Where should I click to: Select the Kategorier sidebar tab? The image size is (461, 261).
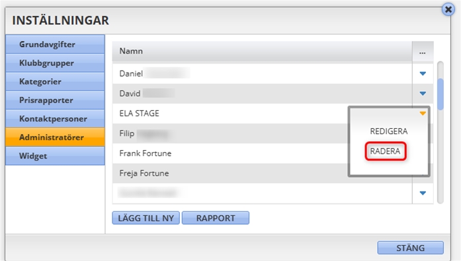pos(55,82)
